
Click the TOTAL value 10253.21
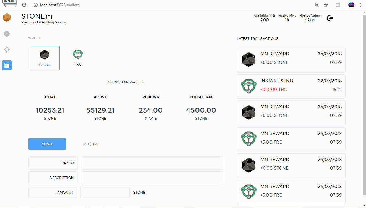[50, 110]
